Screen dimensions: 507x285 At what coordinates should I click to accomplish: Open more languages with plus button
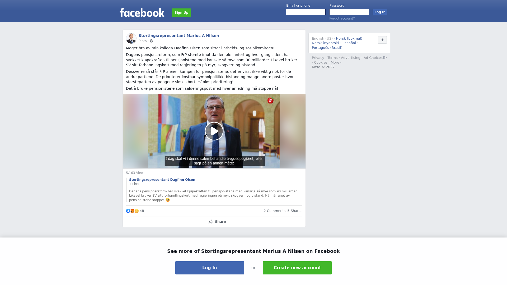coord(382,40)
